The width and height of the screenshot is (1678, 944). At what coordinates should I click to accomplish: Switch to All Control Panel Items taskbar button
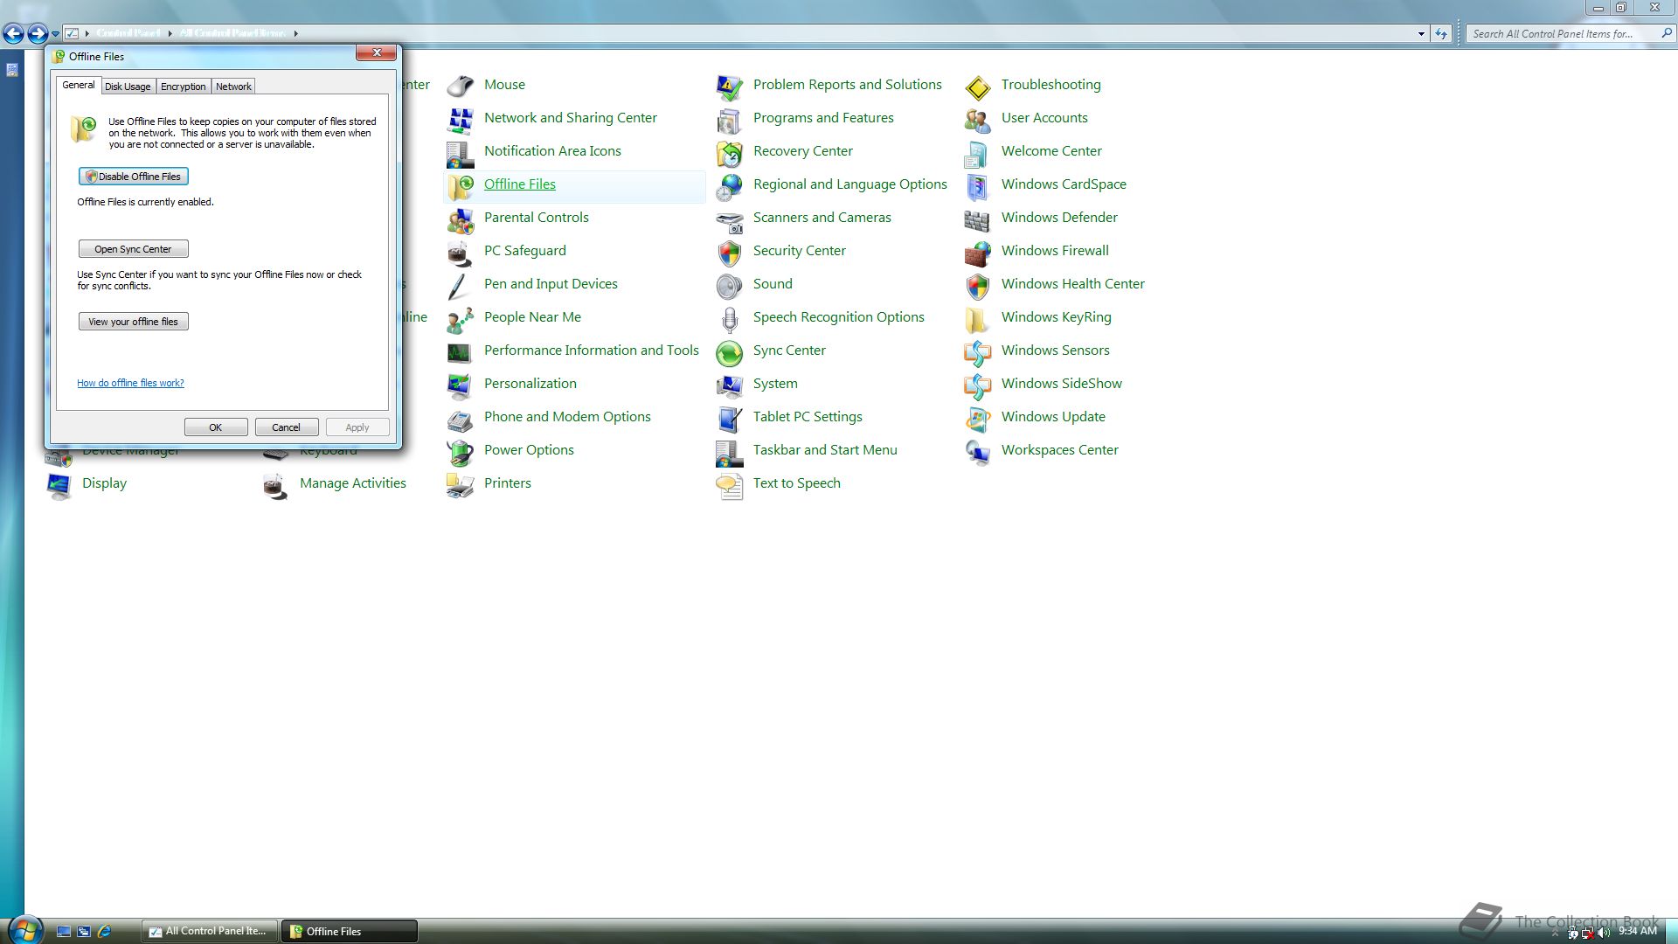pyautogui.click(x=210, y=931)
